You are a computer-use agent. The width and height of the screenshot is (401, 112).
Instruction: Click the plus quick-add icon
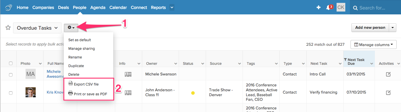[319, 7]
